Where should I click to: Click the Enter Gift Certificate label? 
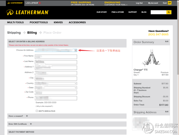click(18, 124)
